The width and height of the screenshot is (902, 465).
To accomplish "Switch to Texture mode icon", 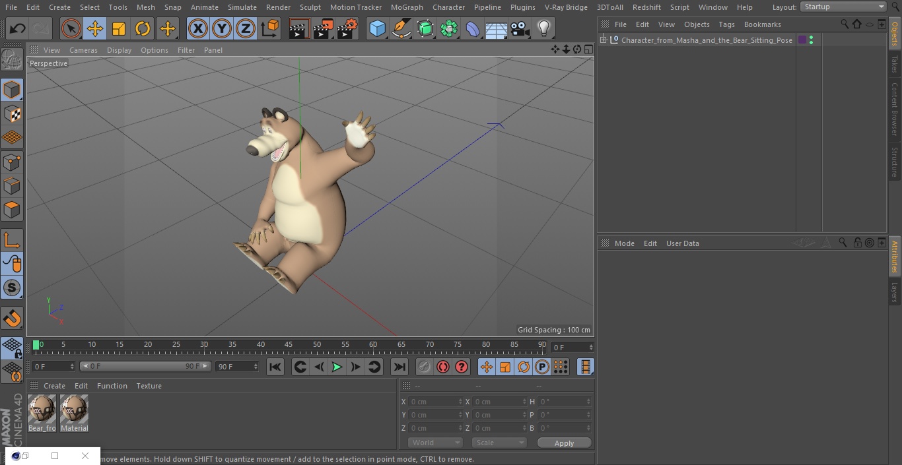I will click(x=12, y=113).
